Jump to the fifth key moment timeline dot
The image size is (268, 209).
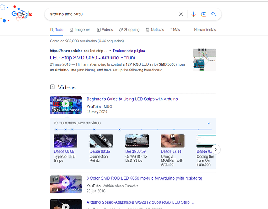click(119, 130)
